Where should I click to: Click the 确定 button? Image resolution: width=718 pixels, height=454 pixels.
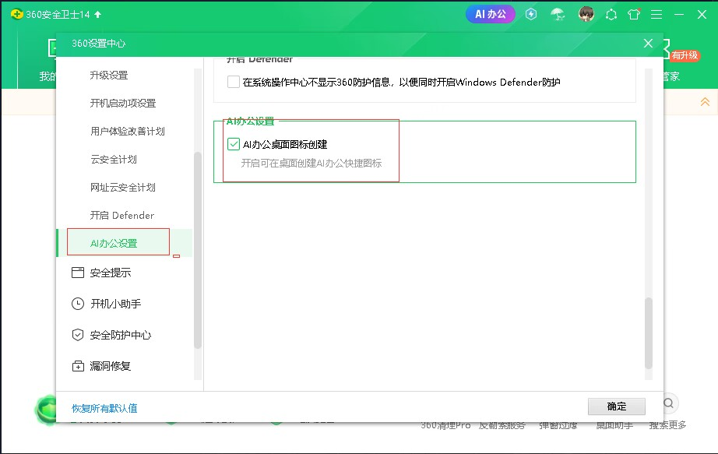pos(616,406)
